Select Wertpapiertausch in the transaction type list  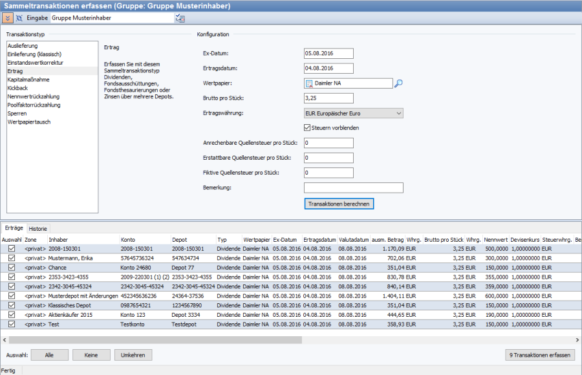click(x=29, y=122)
